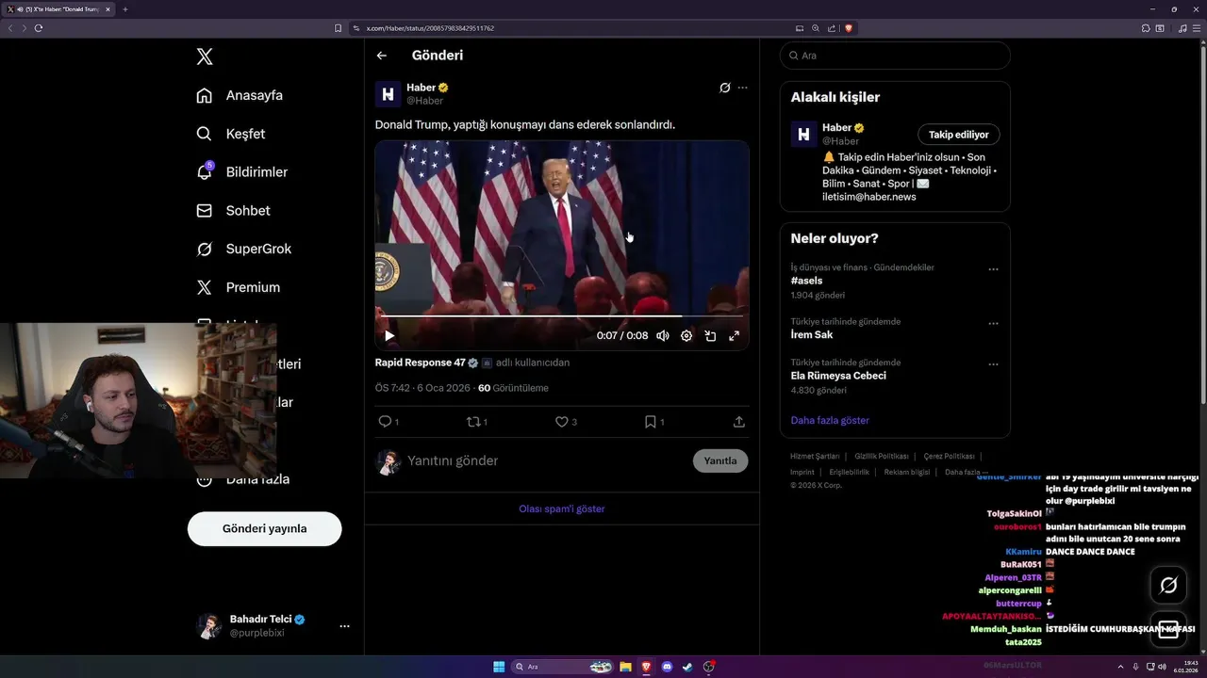Open Gizlilik Politikası footer link
This screenshot has width=1207, height=678.
tap(882, 456)
